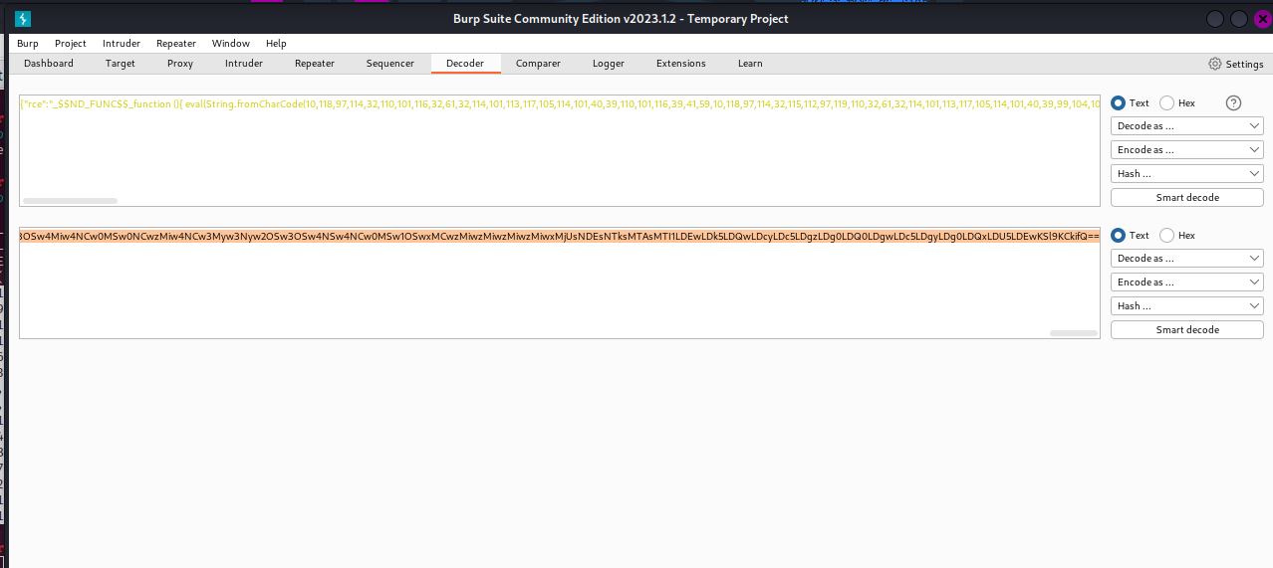This screenshot has width=1273, height=568.
Task: Click Smart decode in the second panel
Action: [x=1186, y=330]
